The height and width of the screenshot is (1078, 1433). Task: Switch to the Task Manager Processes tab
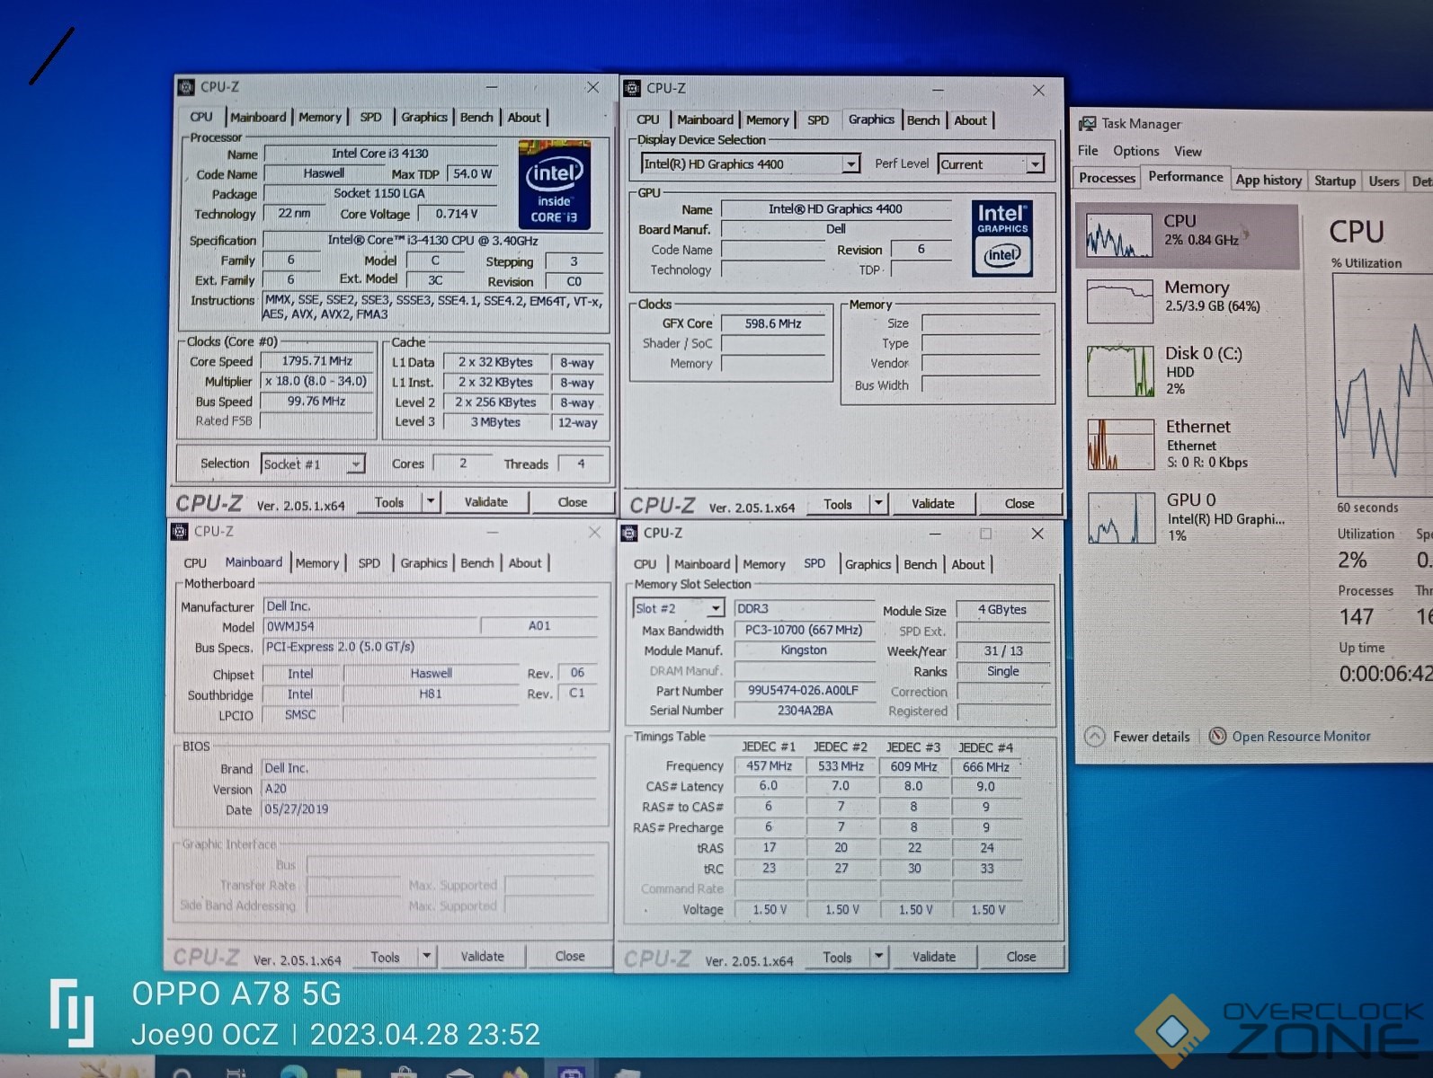click(1108, 178)
